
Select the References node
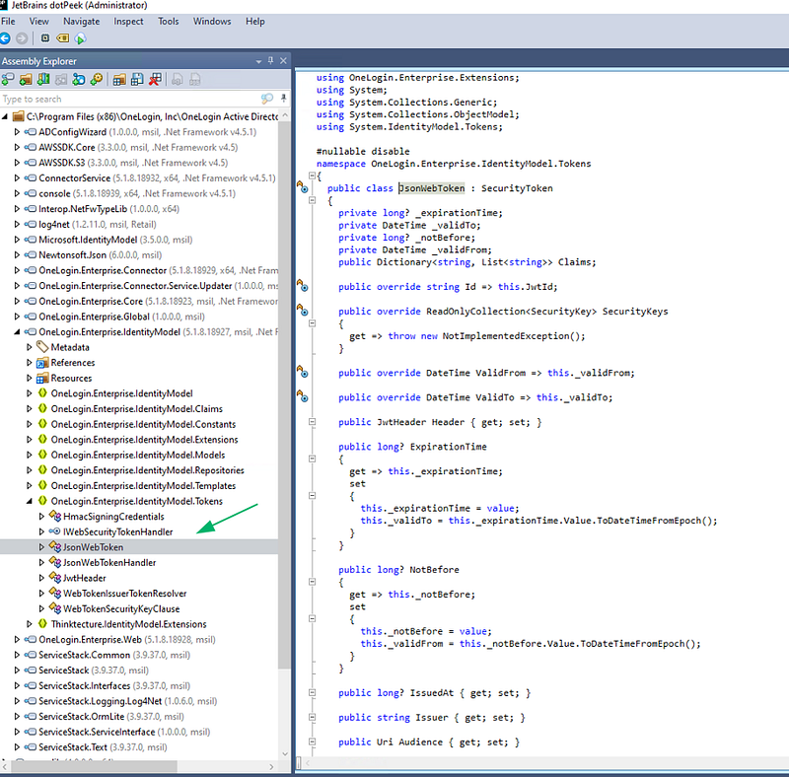point(72,363)
